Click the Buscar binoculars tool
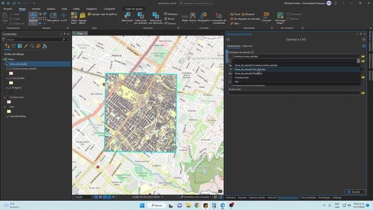The height and width of the screenshot is (210, 373). point(193,17)
